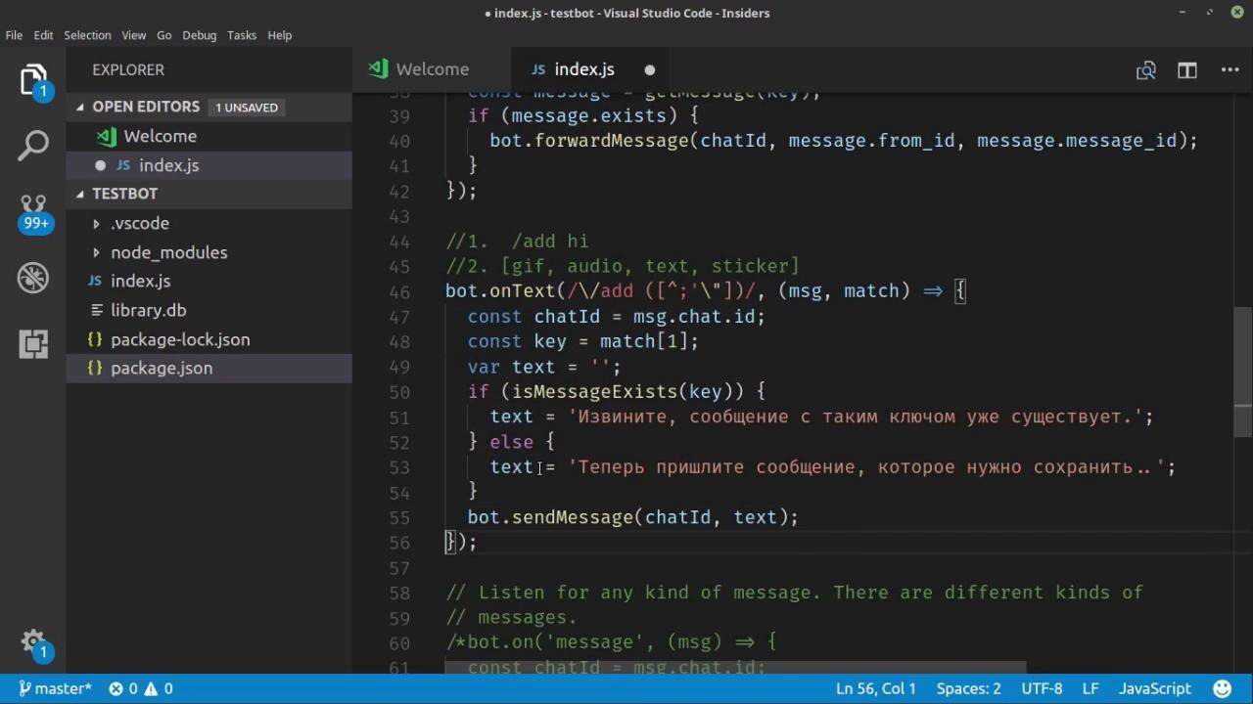Open the Explorer view in activity bar
The image size is (1253, 704).
(x=33, y=78)
